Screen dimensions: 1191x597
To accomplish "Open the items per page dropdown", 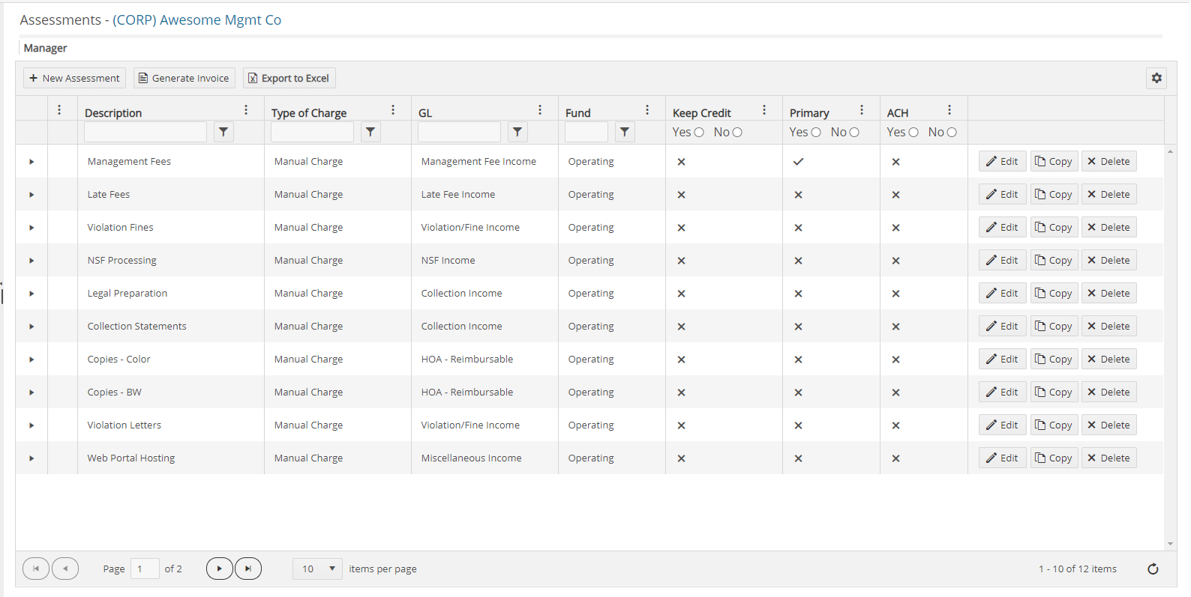I will (317, 569).
